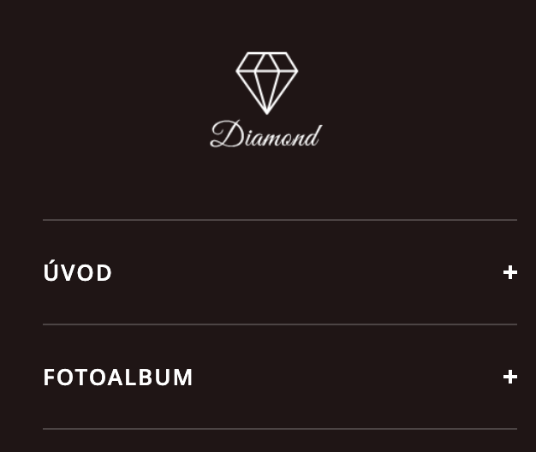Show sub-items under ÚVOD

point(510,272)
